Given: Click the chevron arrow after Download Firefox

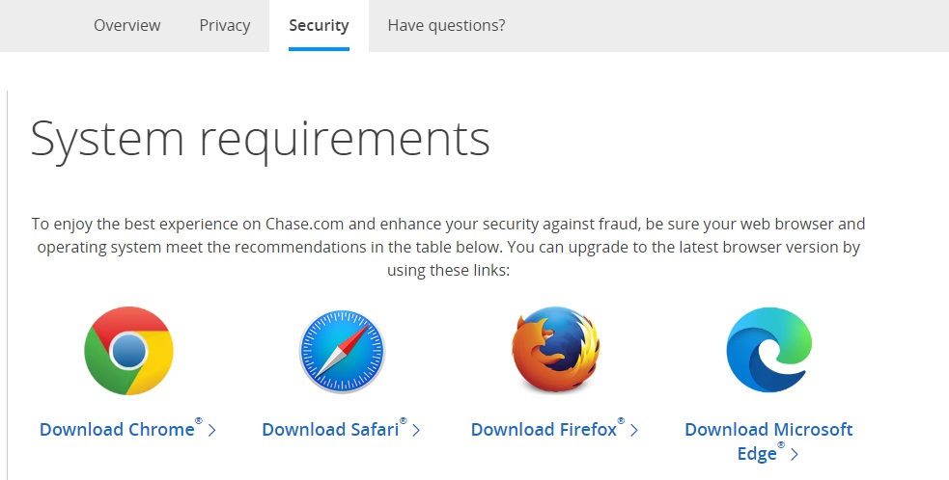Looking at the screenshot, I should click(634, 430).
